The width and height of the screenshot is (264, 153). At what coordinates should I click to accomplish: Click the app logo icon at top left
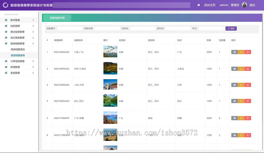pyautogui.click(x=5, y=5)
